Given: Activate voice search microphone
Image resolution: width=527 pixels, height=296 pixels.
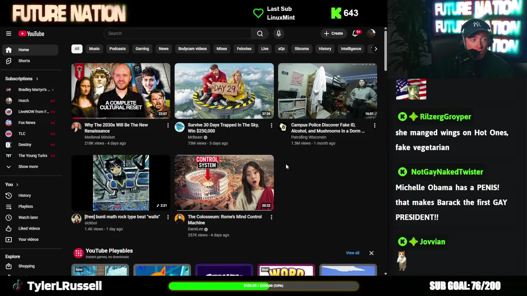Looking at the screenshot, I should pos(279,33).
